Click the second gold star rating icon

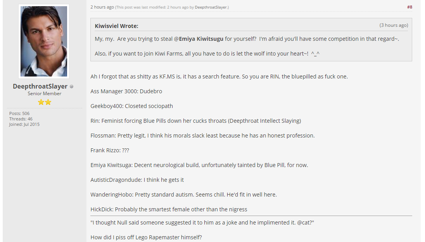coord(48,102)
